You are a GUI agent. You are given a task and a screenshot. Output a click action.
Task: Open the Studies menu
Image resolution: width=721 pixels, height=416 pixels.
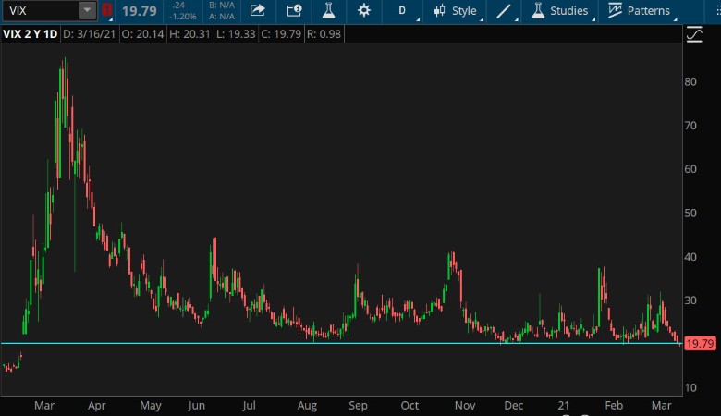click(560, 10)
